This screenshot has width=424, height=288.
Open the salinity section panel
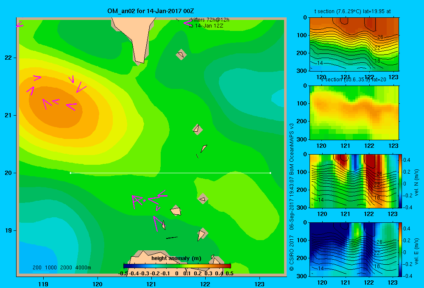pyautogui.click(x=354, y=113)
